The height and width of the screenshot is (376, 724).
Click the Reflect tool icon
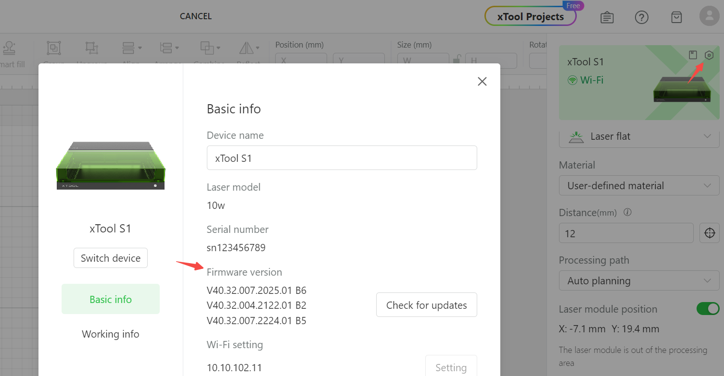coord(246,48)
